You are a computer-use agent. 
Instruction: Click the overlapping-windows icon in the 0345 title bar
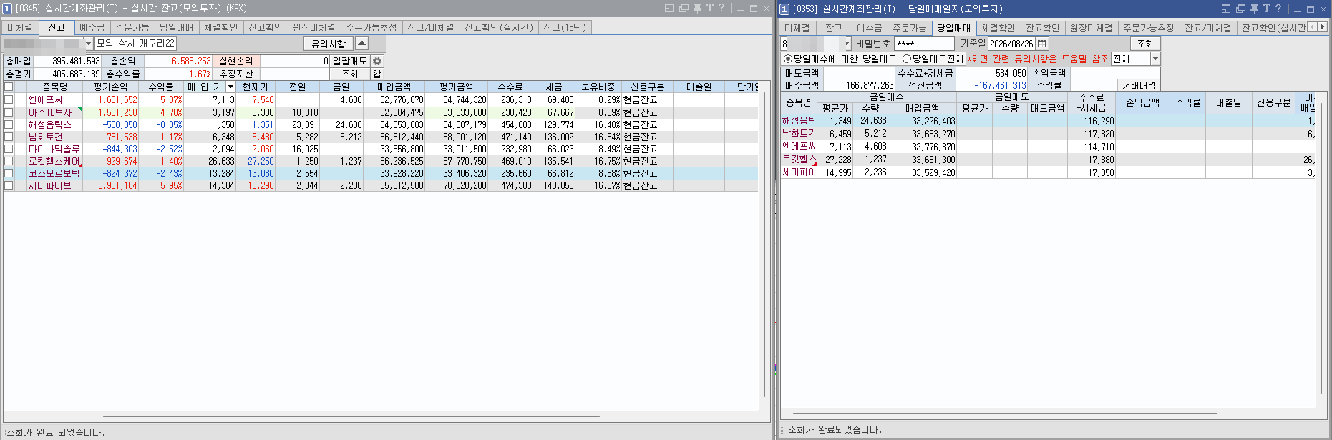[684, 9]
